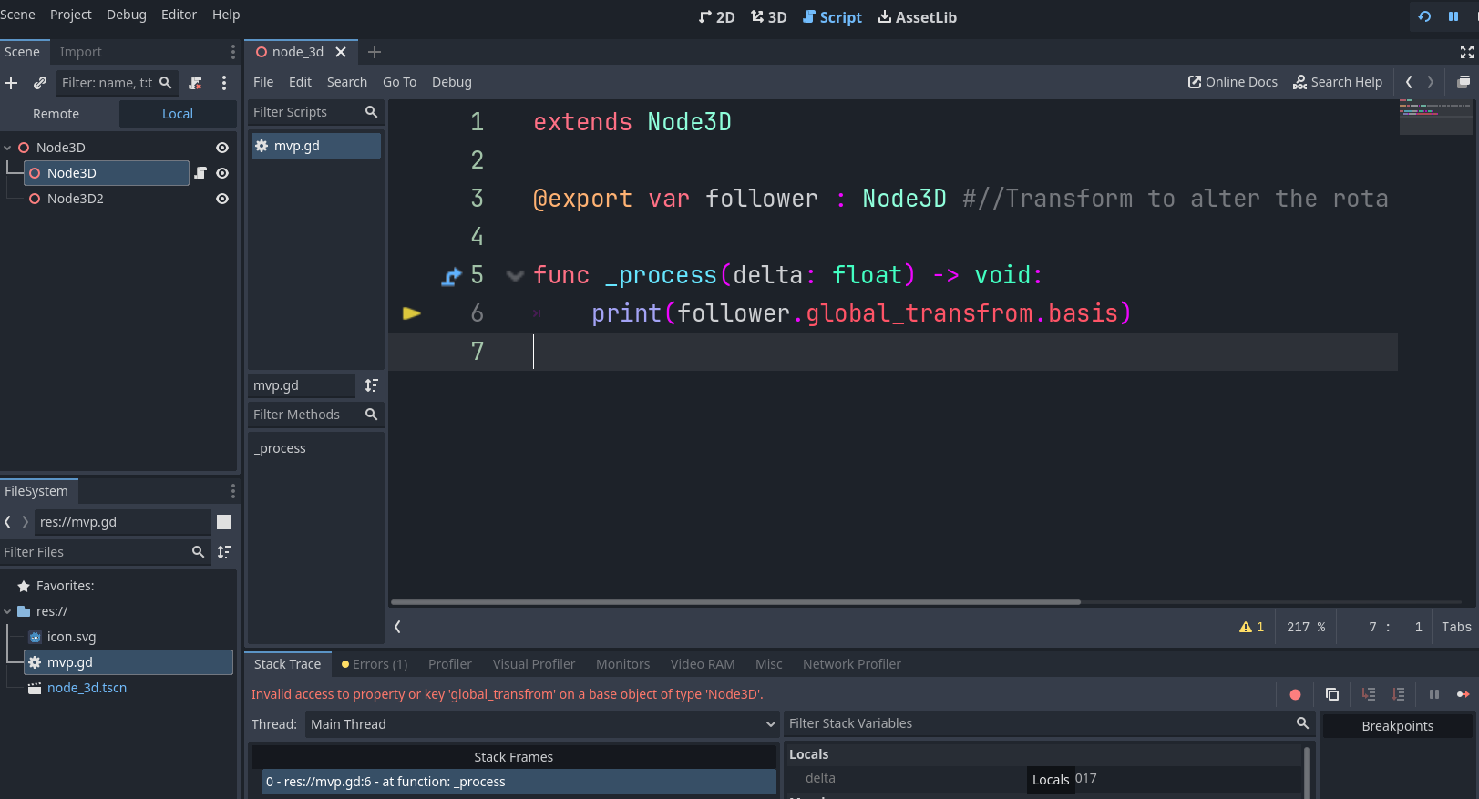Toggle visibility of root Node3D

[x=221, y=148]
